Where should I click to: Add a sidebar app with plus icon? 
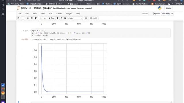(x=3, y=97)
